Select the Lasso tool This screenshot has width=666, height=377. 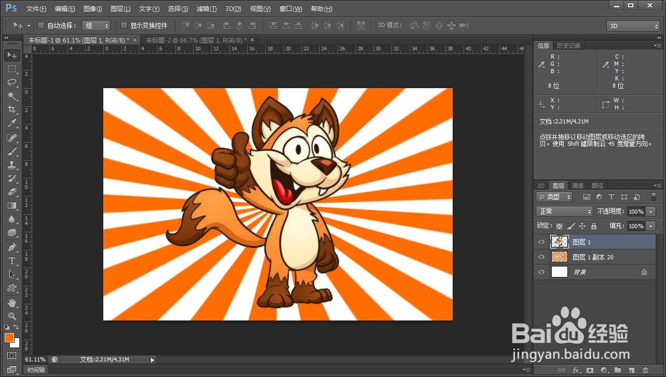12,82
